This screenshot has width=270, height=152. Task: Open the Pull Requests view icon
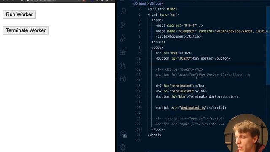pos(123,66)
